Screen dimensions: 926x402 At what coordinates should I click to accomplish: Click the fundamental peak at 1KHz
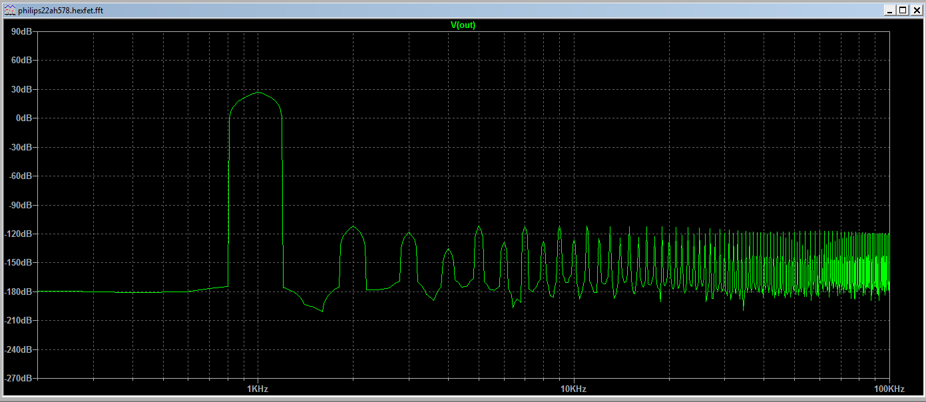(258, 93)
